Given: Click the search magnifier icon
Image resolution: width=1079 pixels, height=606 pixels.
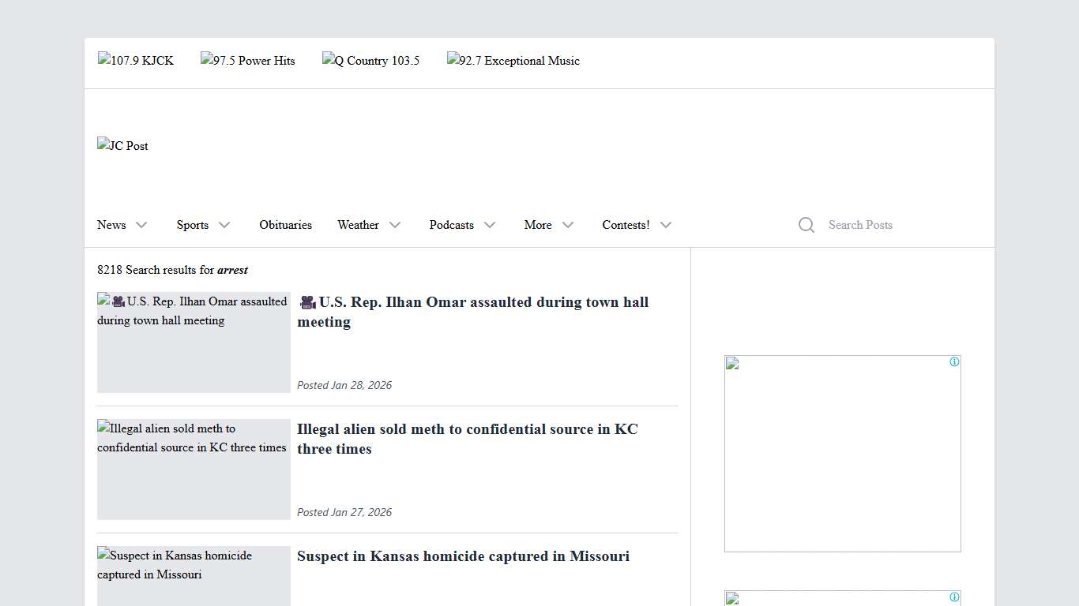Looking at the screenshot, I should click(806, 225).
